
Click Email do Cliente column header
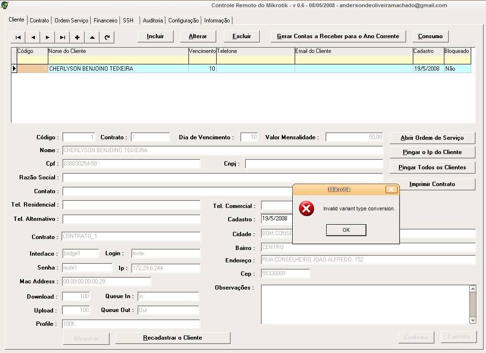pos(353,52)
